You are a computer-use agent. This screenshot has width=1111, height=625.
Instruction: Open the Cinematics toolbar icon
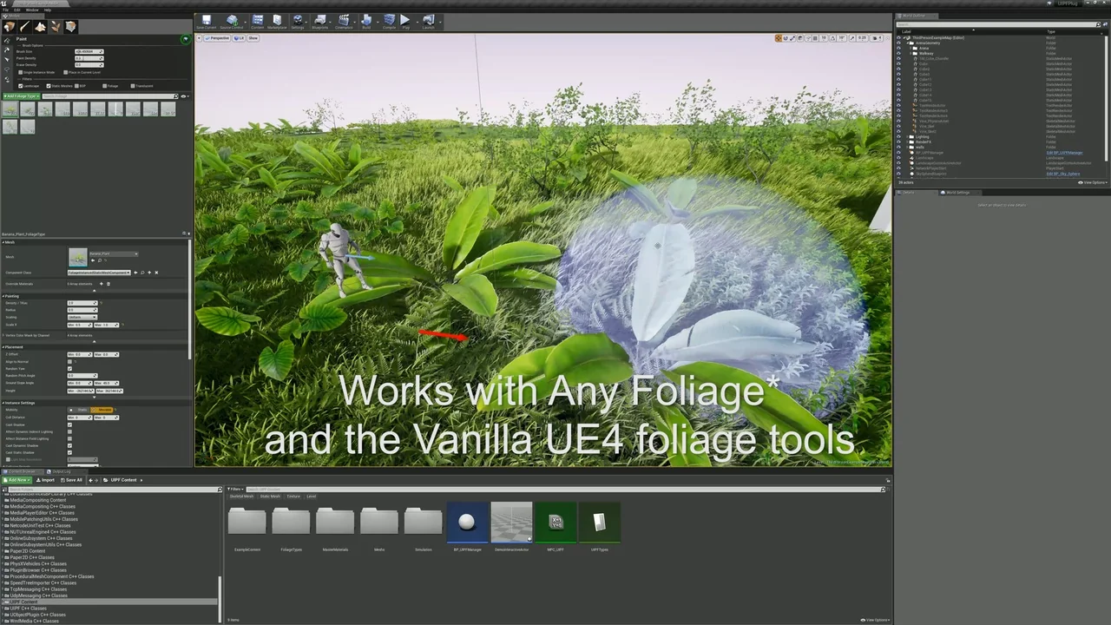click(344, 21)
